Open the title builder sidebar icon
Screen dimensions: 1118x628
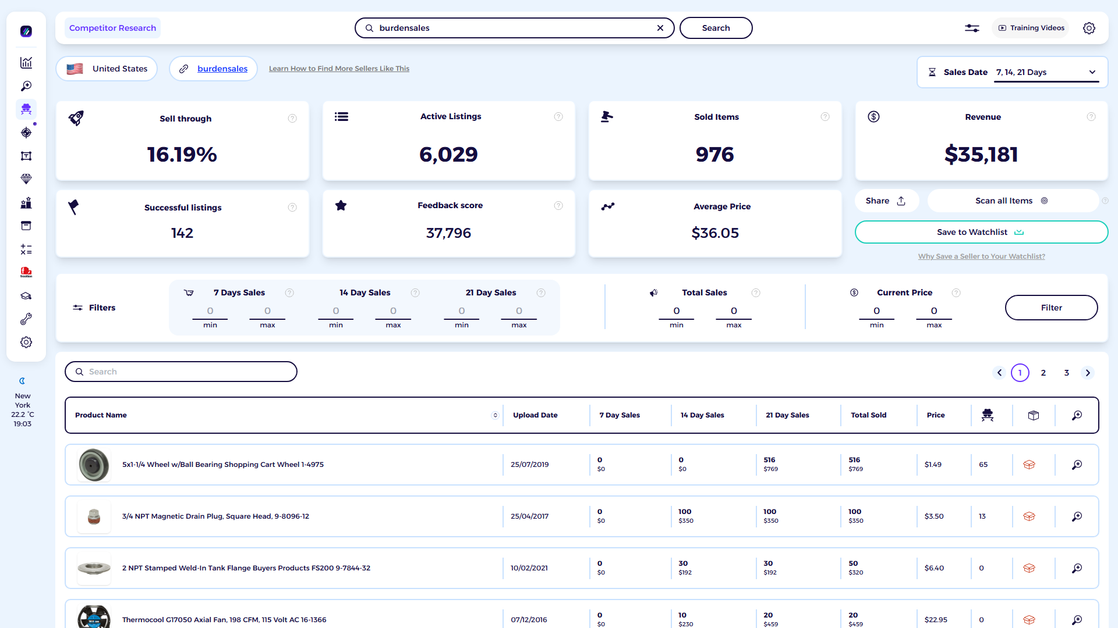26,156
